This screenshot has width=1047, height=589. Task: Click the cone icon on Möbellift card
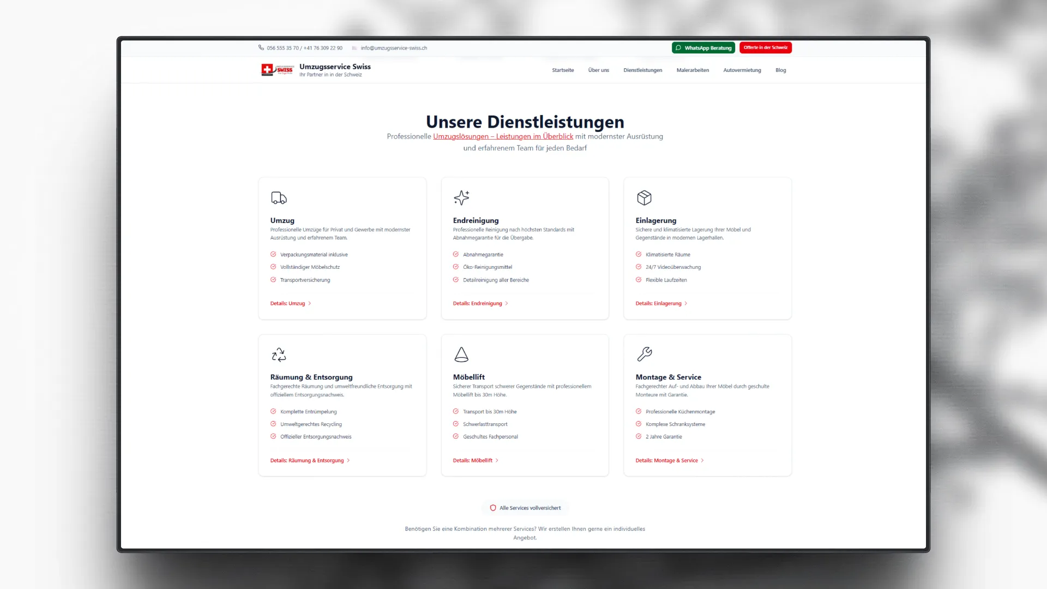pyautogui.click(x=461, y=354)
